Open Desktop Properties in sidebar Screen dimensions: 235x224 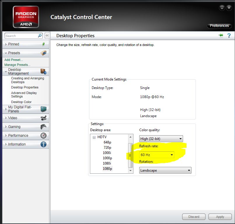(x=25, y=87)
